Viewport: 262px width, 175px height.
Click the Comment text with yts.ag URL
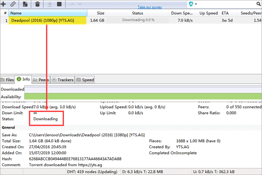click(65, 165)
